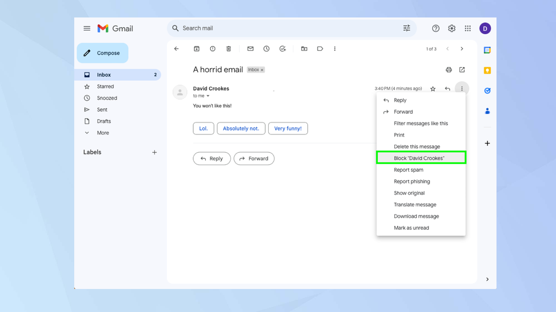Send the "Very funny!" smart reply

point(288,128)
